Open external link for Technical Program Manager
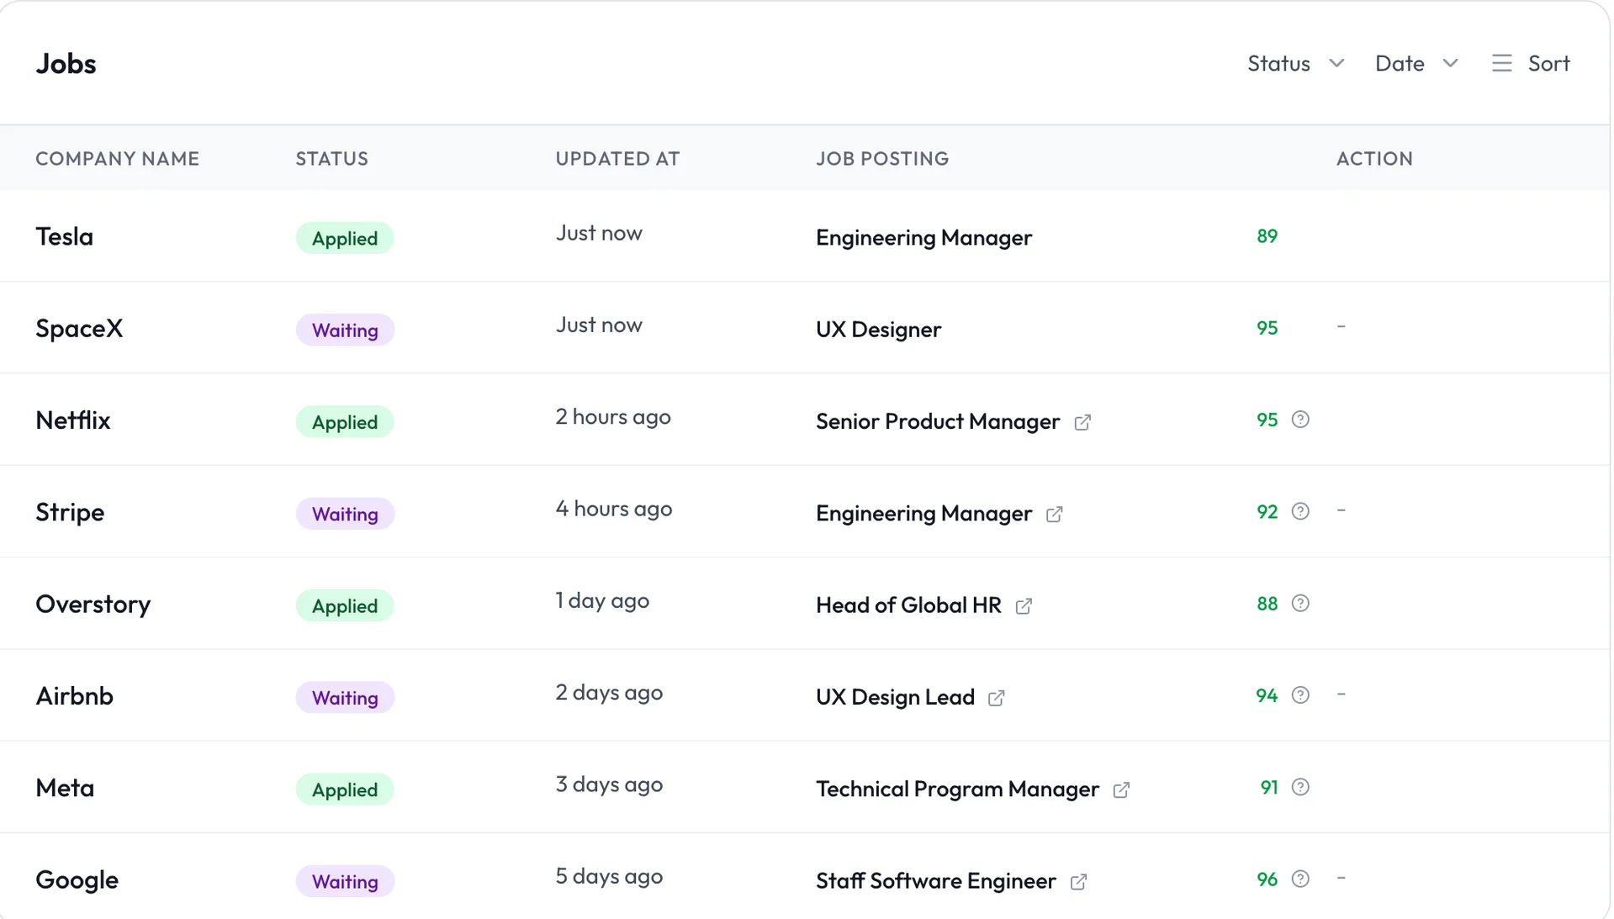The width and height of the screenshot is (1614, 919). [1121, 790]
